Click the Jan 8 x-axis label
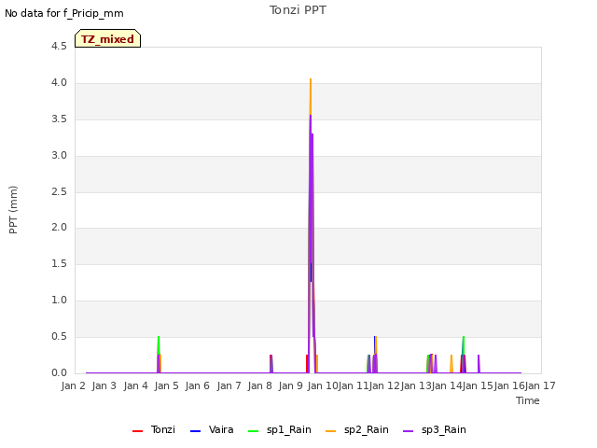Screen dimensions: 597x448 click(x=260, y=385)
